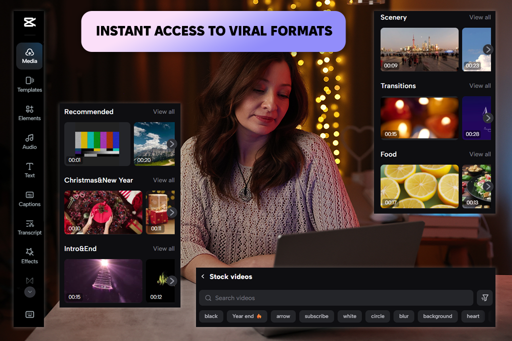Viewport: 512px width, 341px height.
Task: View all Scenery videos
Action: tap(480, 17)
